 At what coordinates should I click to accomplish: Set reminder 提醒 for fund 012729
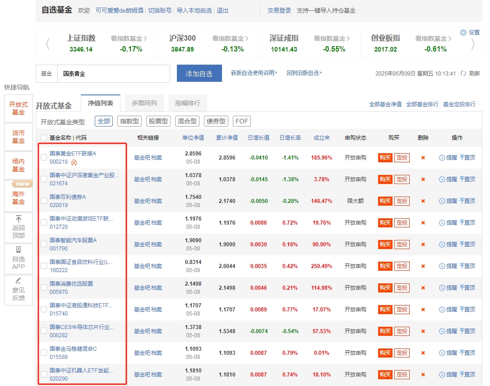(448, 223)
